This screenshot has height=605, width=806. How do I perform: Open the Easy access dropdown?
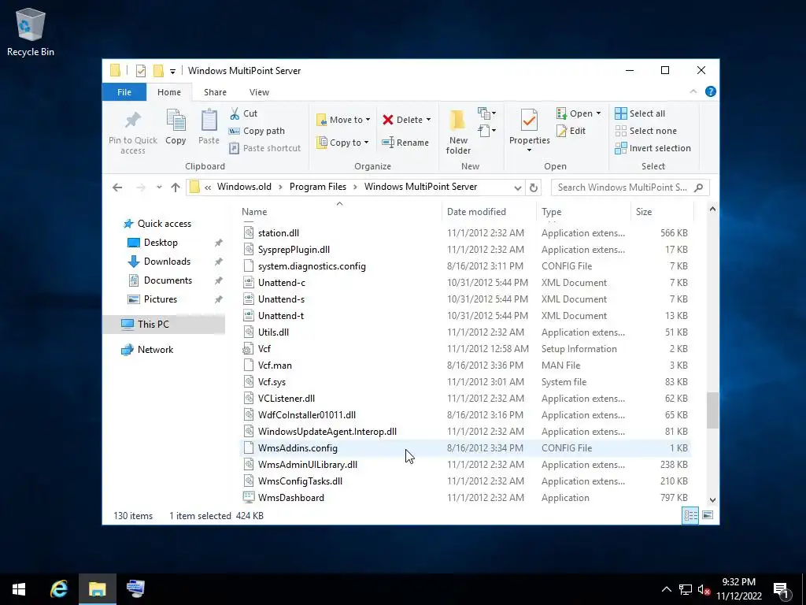click(486, 131)
